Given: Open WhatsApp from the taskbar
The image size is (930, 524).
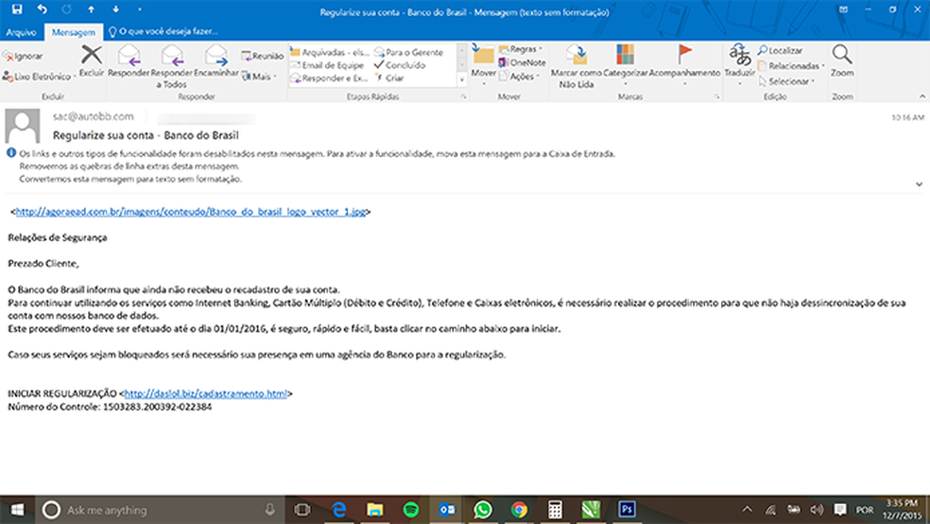Looking at the screenshot, I should pyautogui.click(x=483, y=510).
